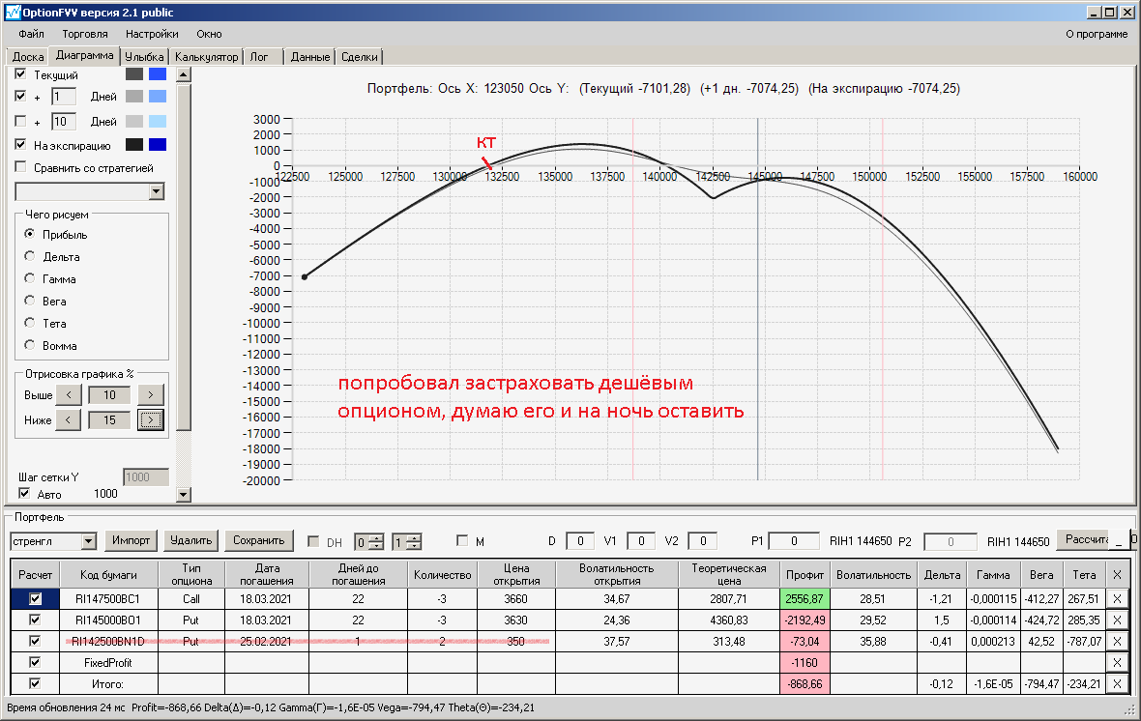Click the DH spinner arrows
The height and width of the screenshot is (721, 1141).
378,541
